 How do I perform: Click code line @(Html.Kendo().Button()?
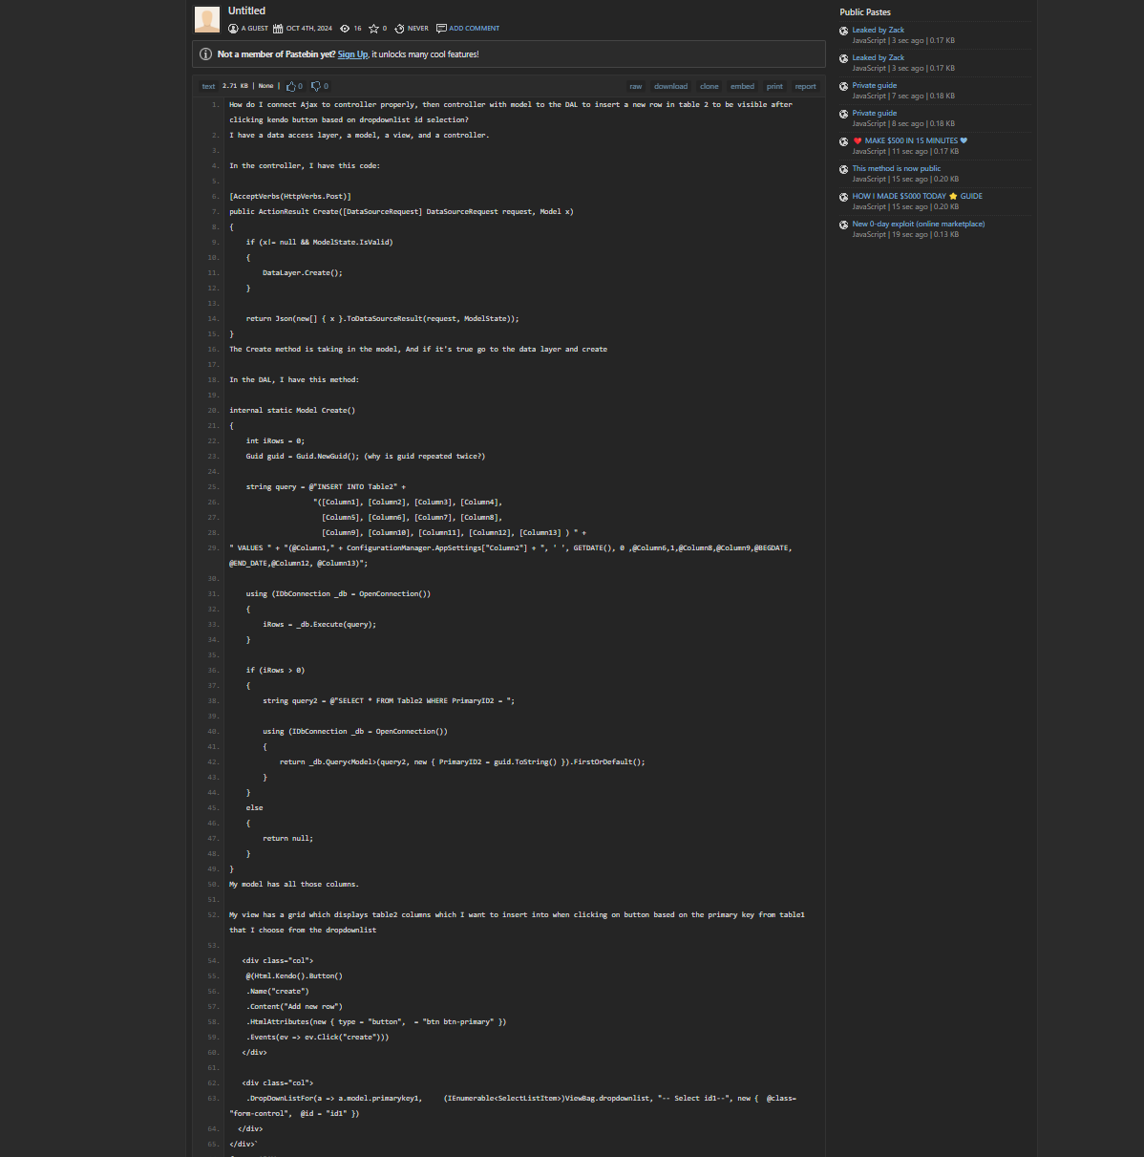point(294,975)
